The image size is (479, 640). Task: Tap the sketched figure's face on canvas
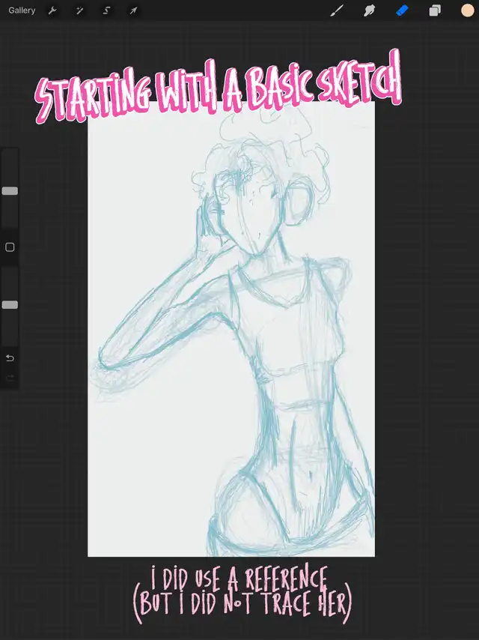[x=254, y=217]
